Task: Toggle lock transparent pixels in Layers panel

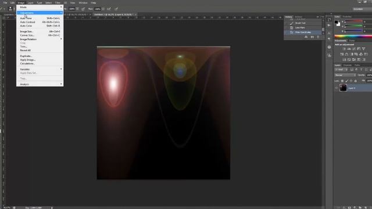Action: (342, 81)
